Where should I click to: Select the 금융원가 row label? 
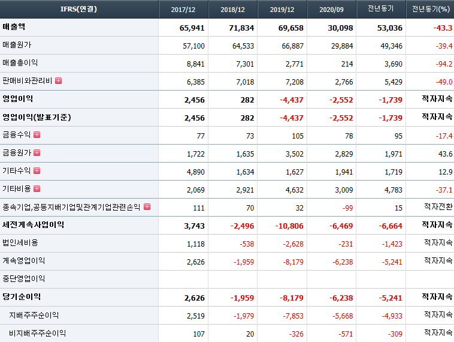[x=17, y=152]
